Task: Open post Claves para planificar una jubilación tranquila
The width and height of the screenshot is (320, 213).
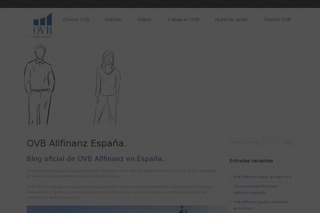Action: pyautogui.click(x=255, y=190)
